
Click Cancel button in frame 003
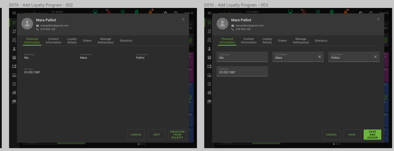[331, 135]
